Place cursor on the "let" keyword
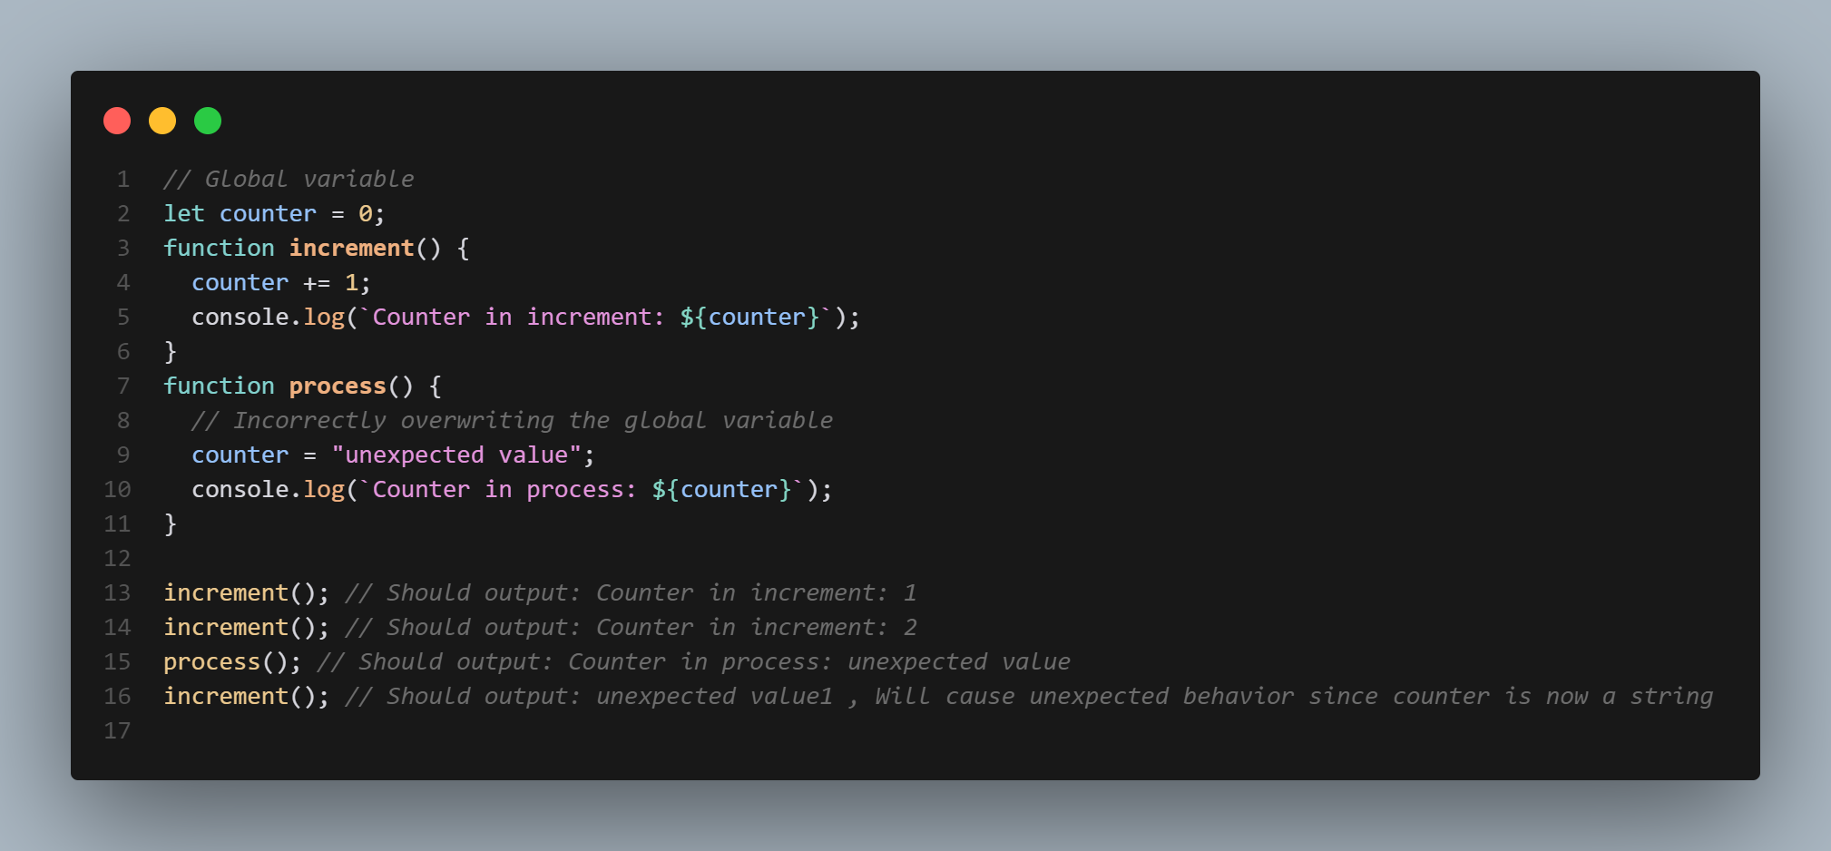Viewport: 1831px width, 851px height. click(x=183, y=214)
